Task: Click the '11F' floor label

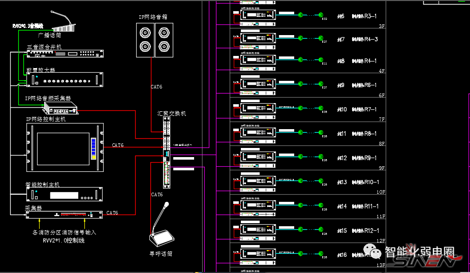Action: click(381, 216)
